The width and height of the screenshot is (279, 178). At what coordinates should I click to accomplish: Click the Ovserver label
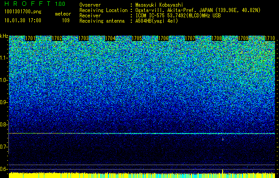point(90,5)
